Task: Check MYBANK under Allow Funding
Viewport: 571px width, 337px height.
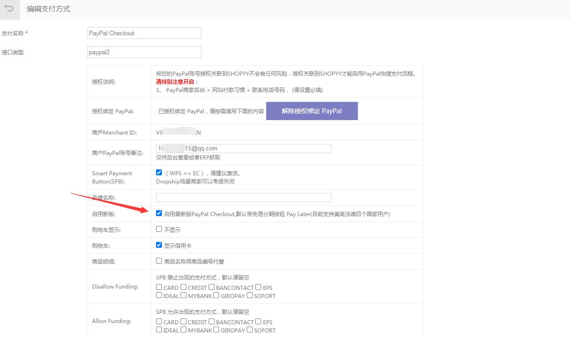Action: (x=183, y=330)
